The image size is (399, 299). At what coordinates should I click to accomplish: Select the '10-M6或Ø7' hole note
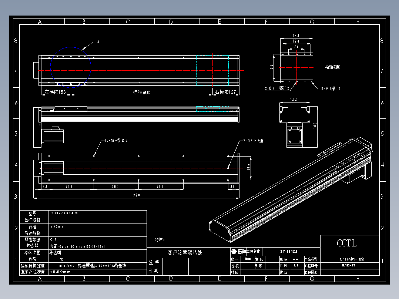pyautogui.click(x=116, y=140)
